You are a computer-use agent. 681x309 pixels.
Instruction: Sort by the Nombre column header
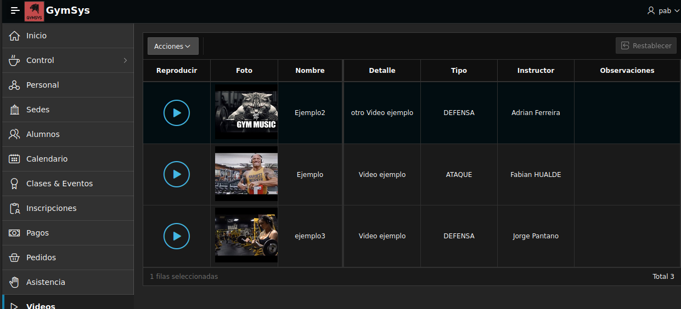click(x=310, y=70)
